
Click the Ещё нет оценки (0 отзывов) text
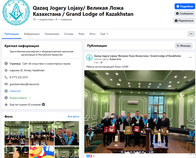point(25,105)
